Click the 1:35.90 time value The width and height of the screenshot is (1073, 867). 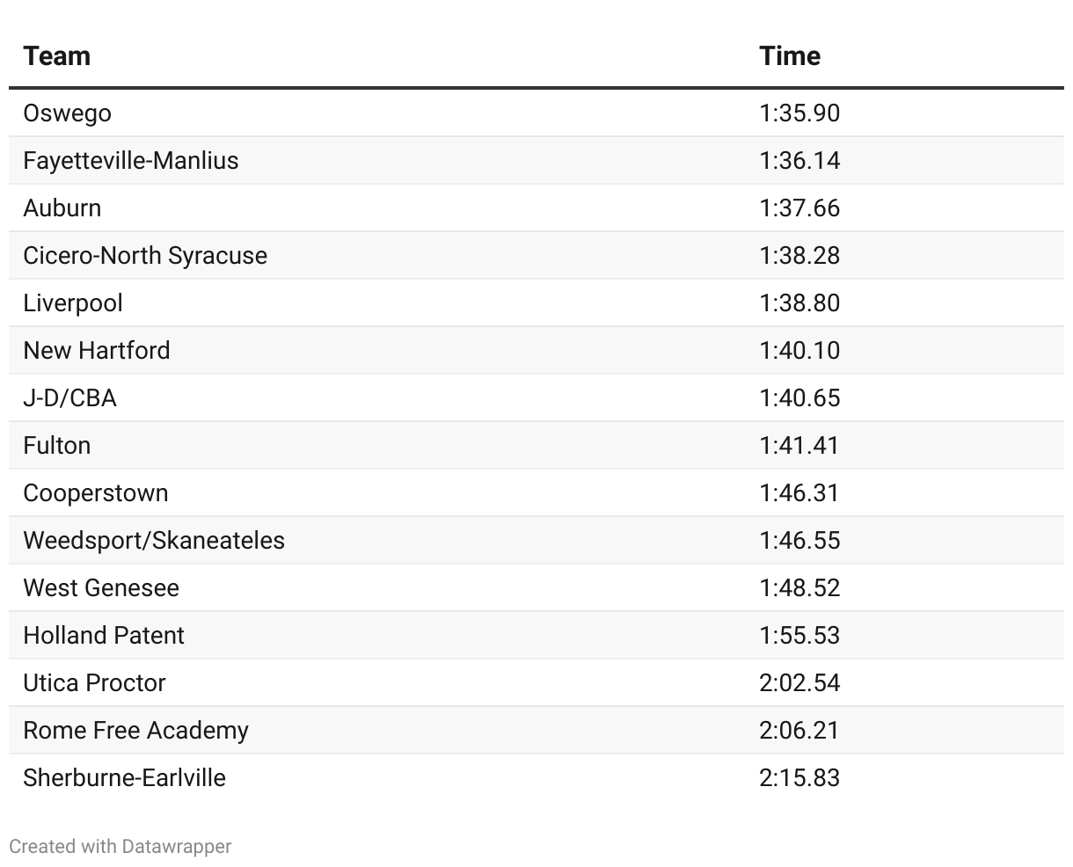[x=799, y=113]
